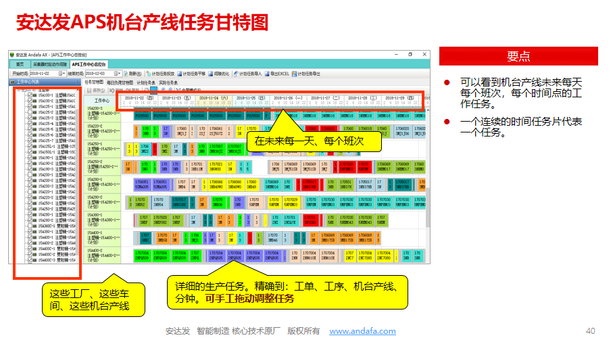Click the 2018-11-22 (四) date header
613x344 pixels.
click(x=139, y=98)
